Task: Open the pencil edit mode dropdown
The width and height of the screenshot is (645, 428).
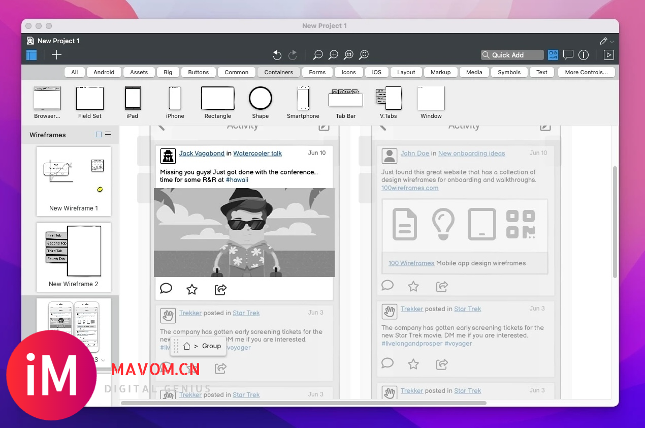Action: click(606, 41)
